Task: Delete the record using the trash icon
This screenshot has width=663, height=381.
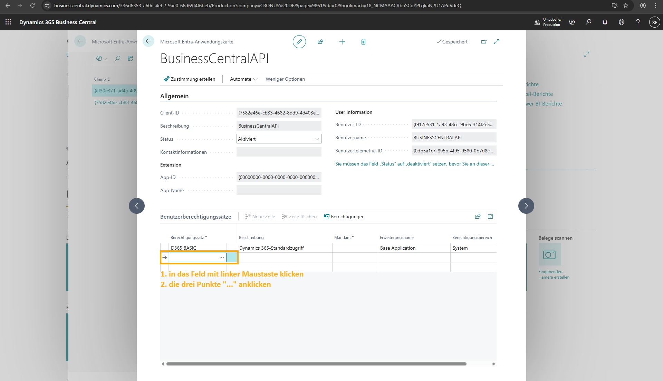Action: 363,42
